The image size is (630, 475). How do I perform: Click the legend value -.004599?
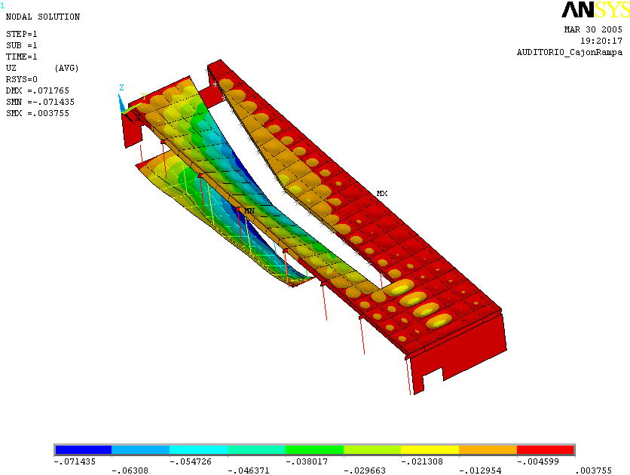537,461
